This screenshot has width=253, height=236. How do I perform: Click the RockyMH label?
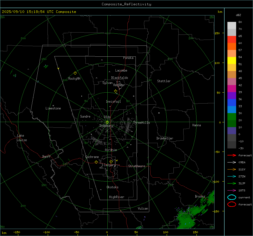point(74,79)
